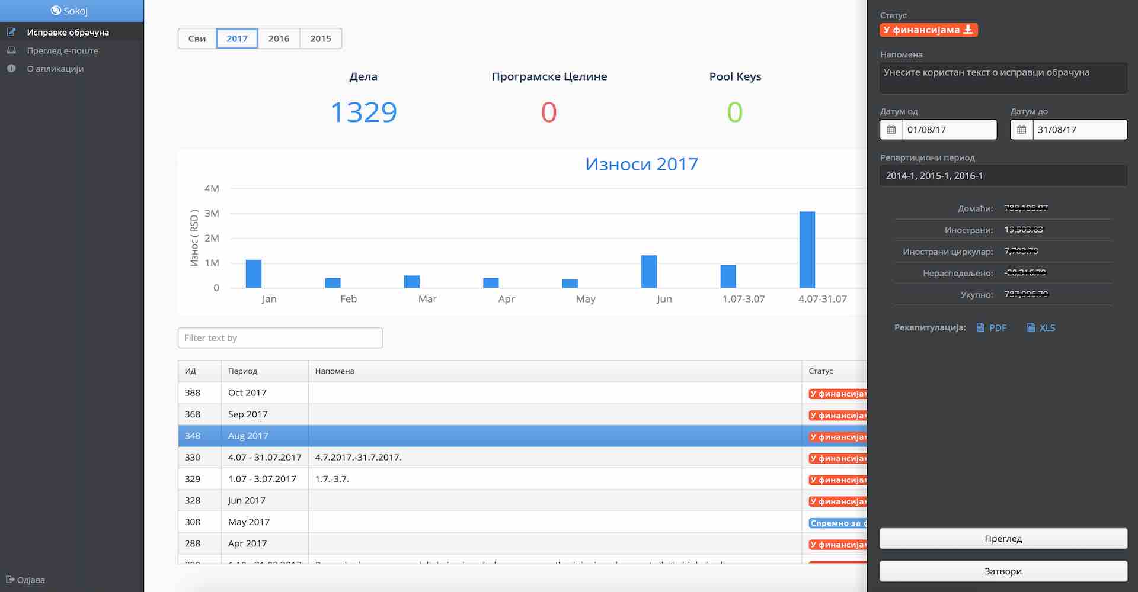Download recap via XLS file icon
The width and height of the screenshot is (1138, 592).
click(1031, 327)
